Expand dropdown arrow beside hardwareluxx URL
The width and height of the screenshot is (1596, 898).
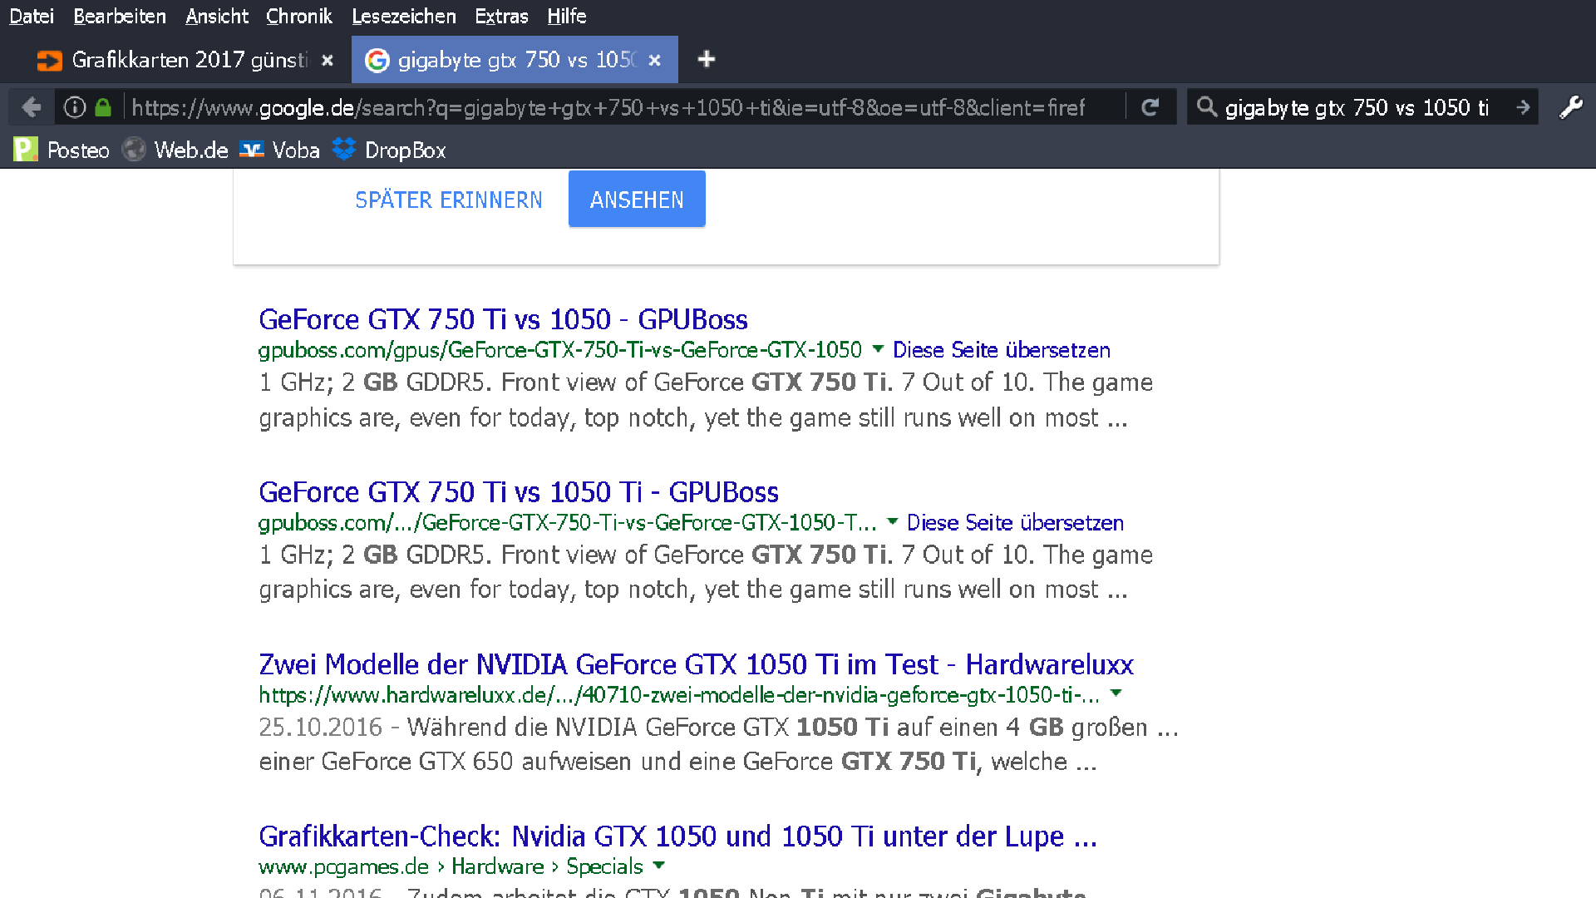(1116, 693)
